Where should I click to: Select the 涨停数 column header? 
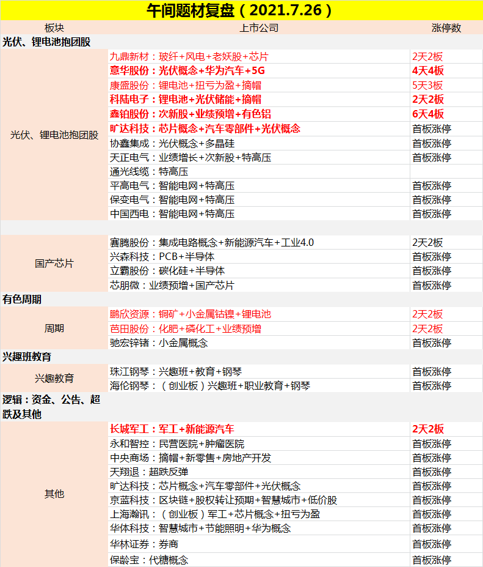click(446, 28)
